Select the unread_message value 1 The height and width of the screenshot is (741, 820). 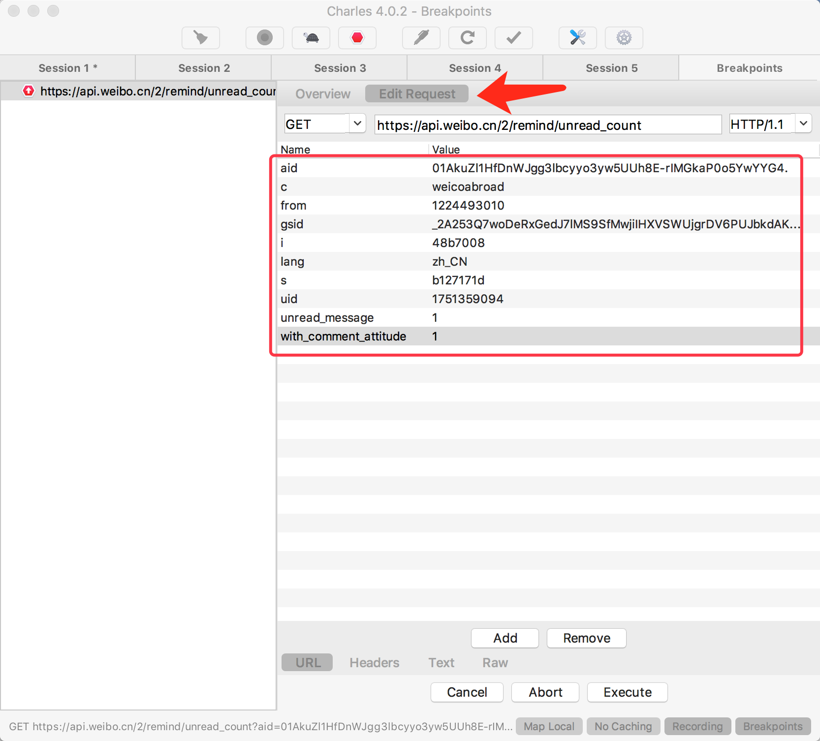[x=435, y=318]
